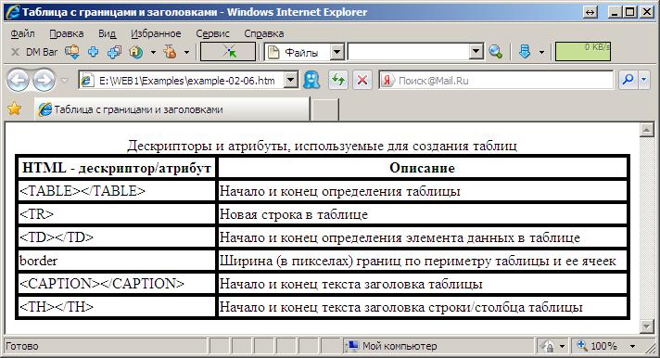
Task: Click the border cell
Action: click(x=117, y=261)
